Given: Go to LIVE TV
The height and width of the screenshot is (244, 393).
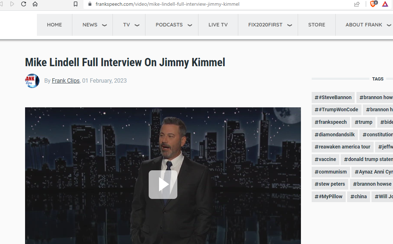Looking at the screenshot, I should pyautogui.click(x=218, y=25).
